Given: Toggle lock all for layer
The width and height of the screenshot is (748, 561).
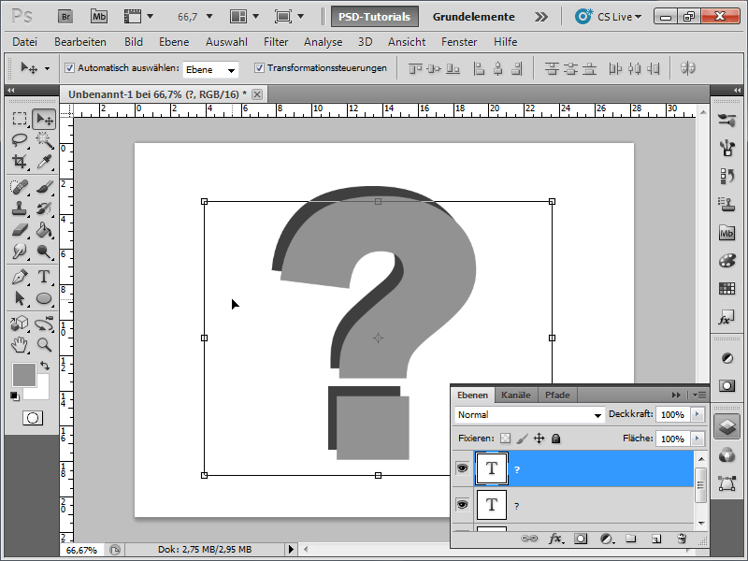Looking at the screenshot, I should coord(555,438).
